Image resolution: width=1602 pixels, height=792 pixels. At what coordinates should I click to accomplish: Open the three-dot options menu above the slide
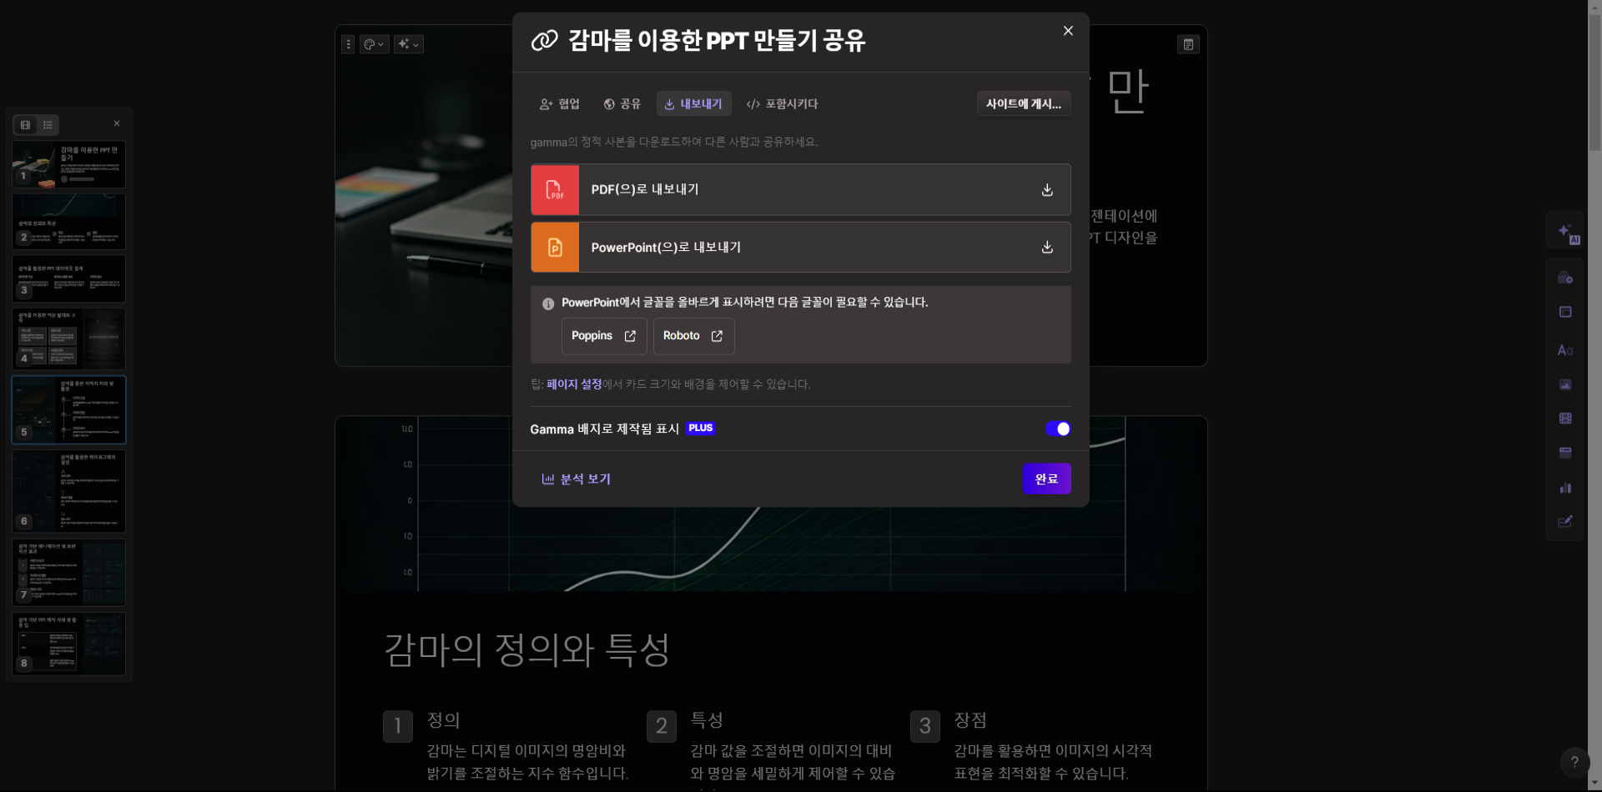[x=348, y=44]
